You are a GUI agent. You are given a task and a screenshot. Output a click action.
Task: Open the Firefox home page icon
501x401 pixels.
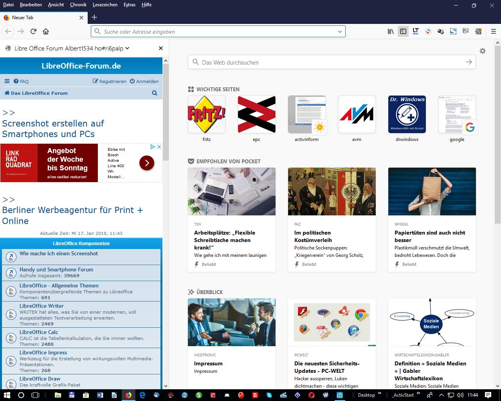tap(46, 31)
